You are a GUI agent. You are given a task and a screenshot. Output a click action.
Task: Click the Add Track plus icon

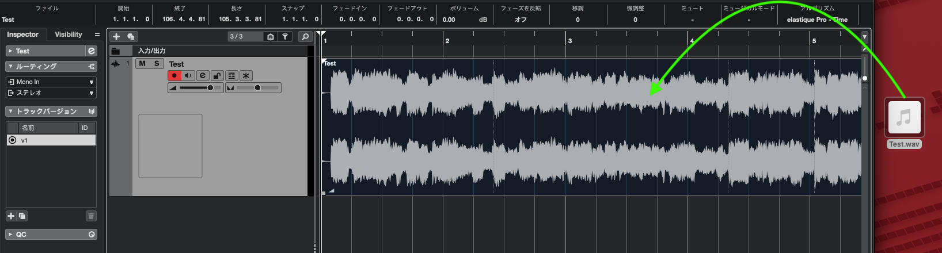[x=116, y=36]
